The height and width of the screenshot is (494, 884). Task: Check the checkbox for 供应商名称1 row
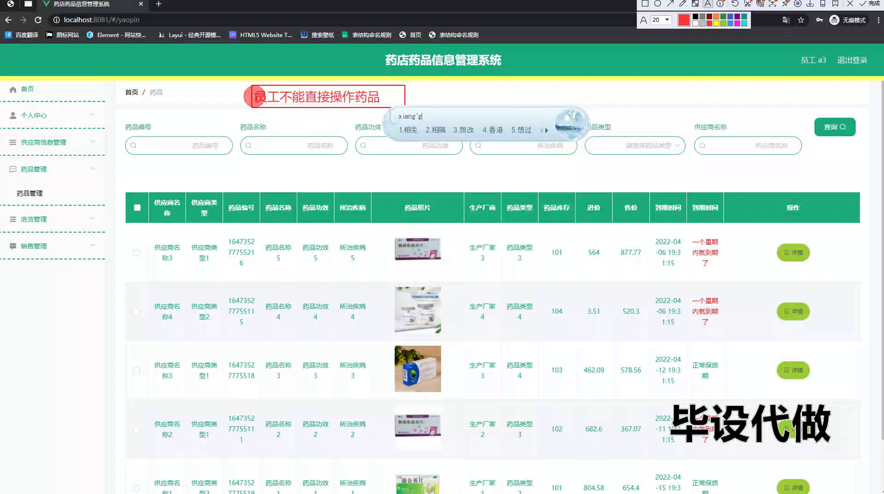click(136, 488)
